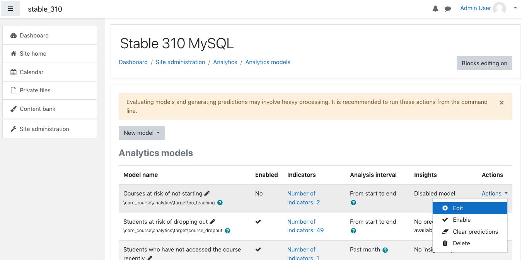The width and height of the screenshot is (522, 260).
Task: Click the Admin User name link
Action: click(475, 8)
